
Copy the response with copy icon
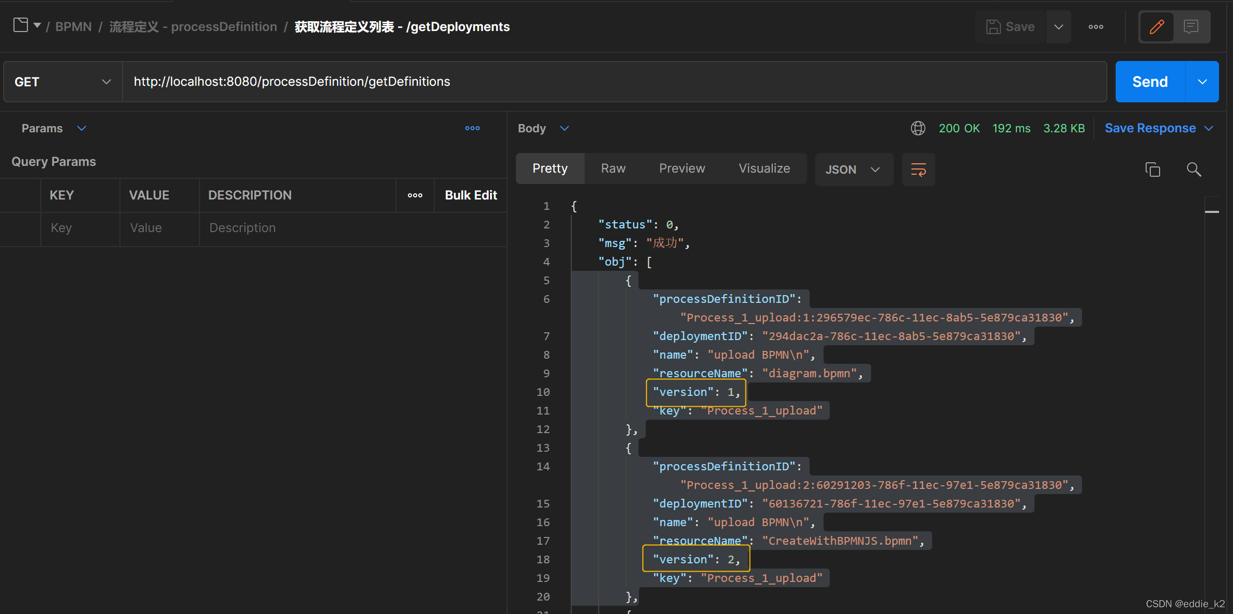[x=1153, y=170]
